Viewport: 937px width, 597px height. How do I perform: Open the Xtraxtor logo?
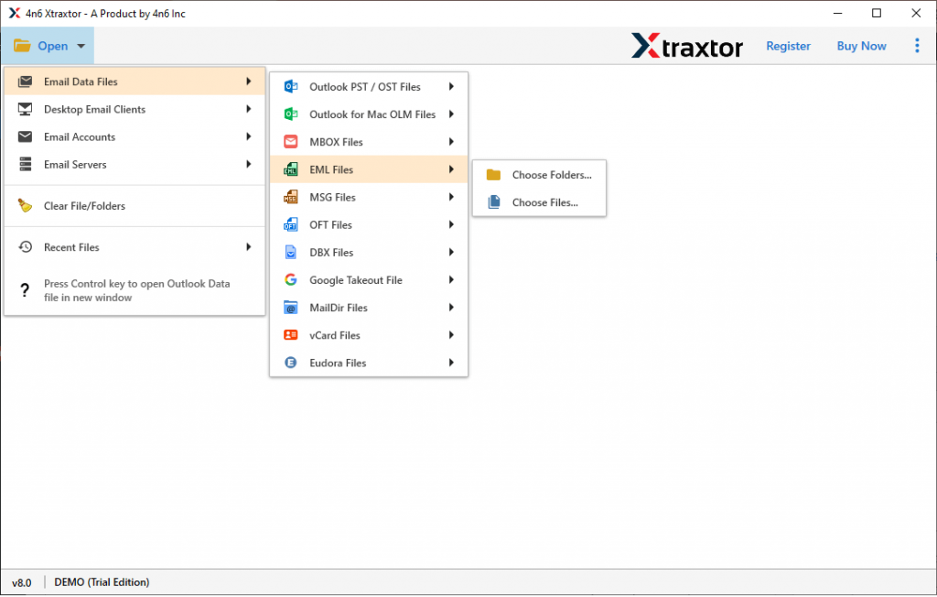(x=687, y=46)
